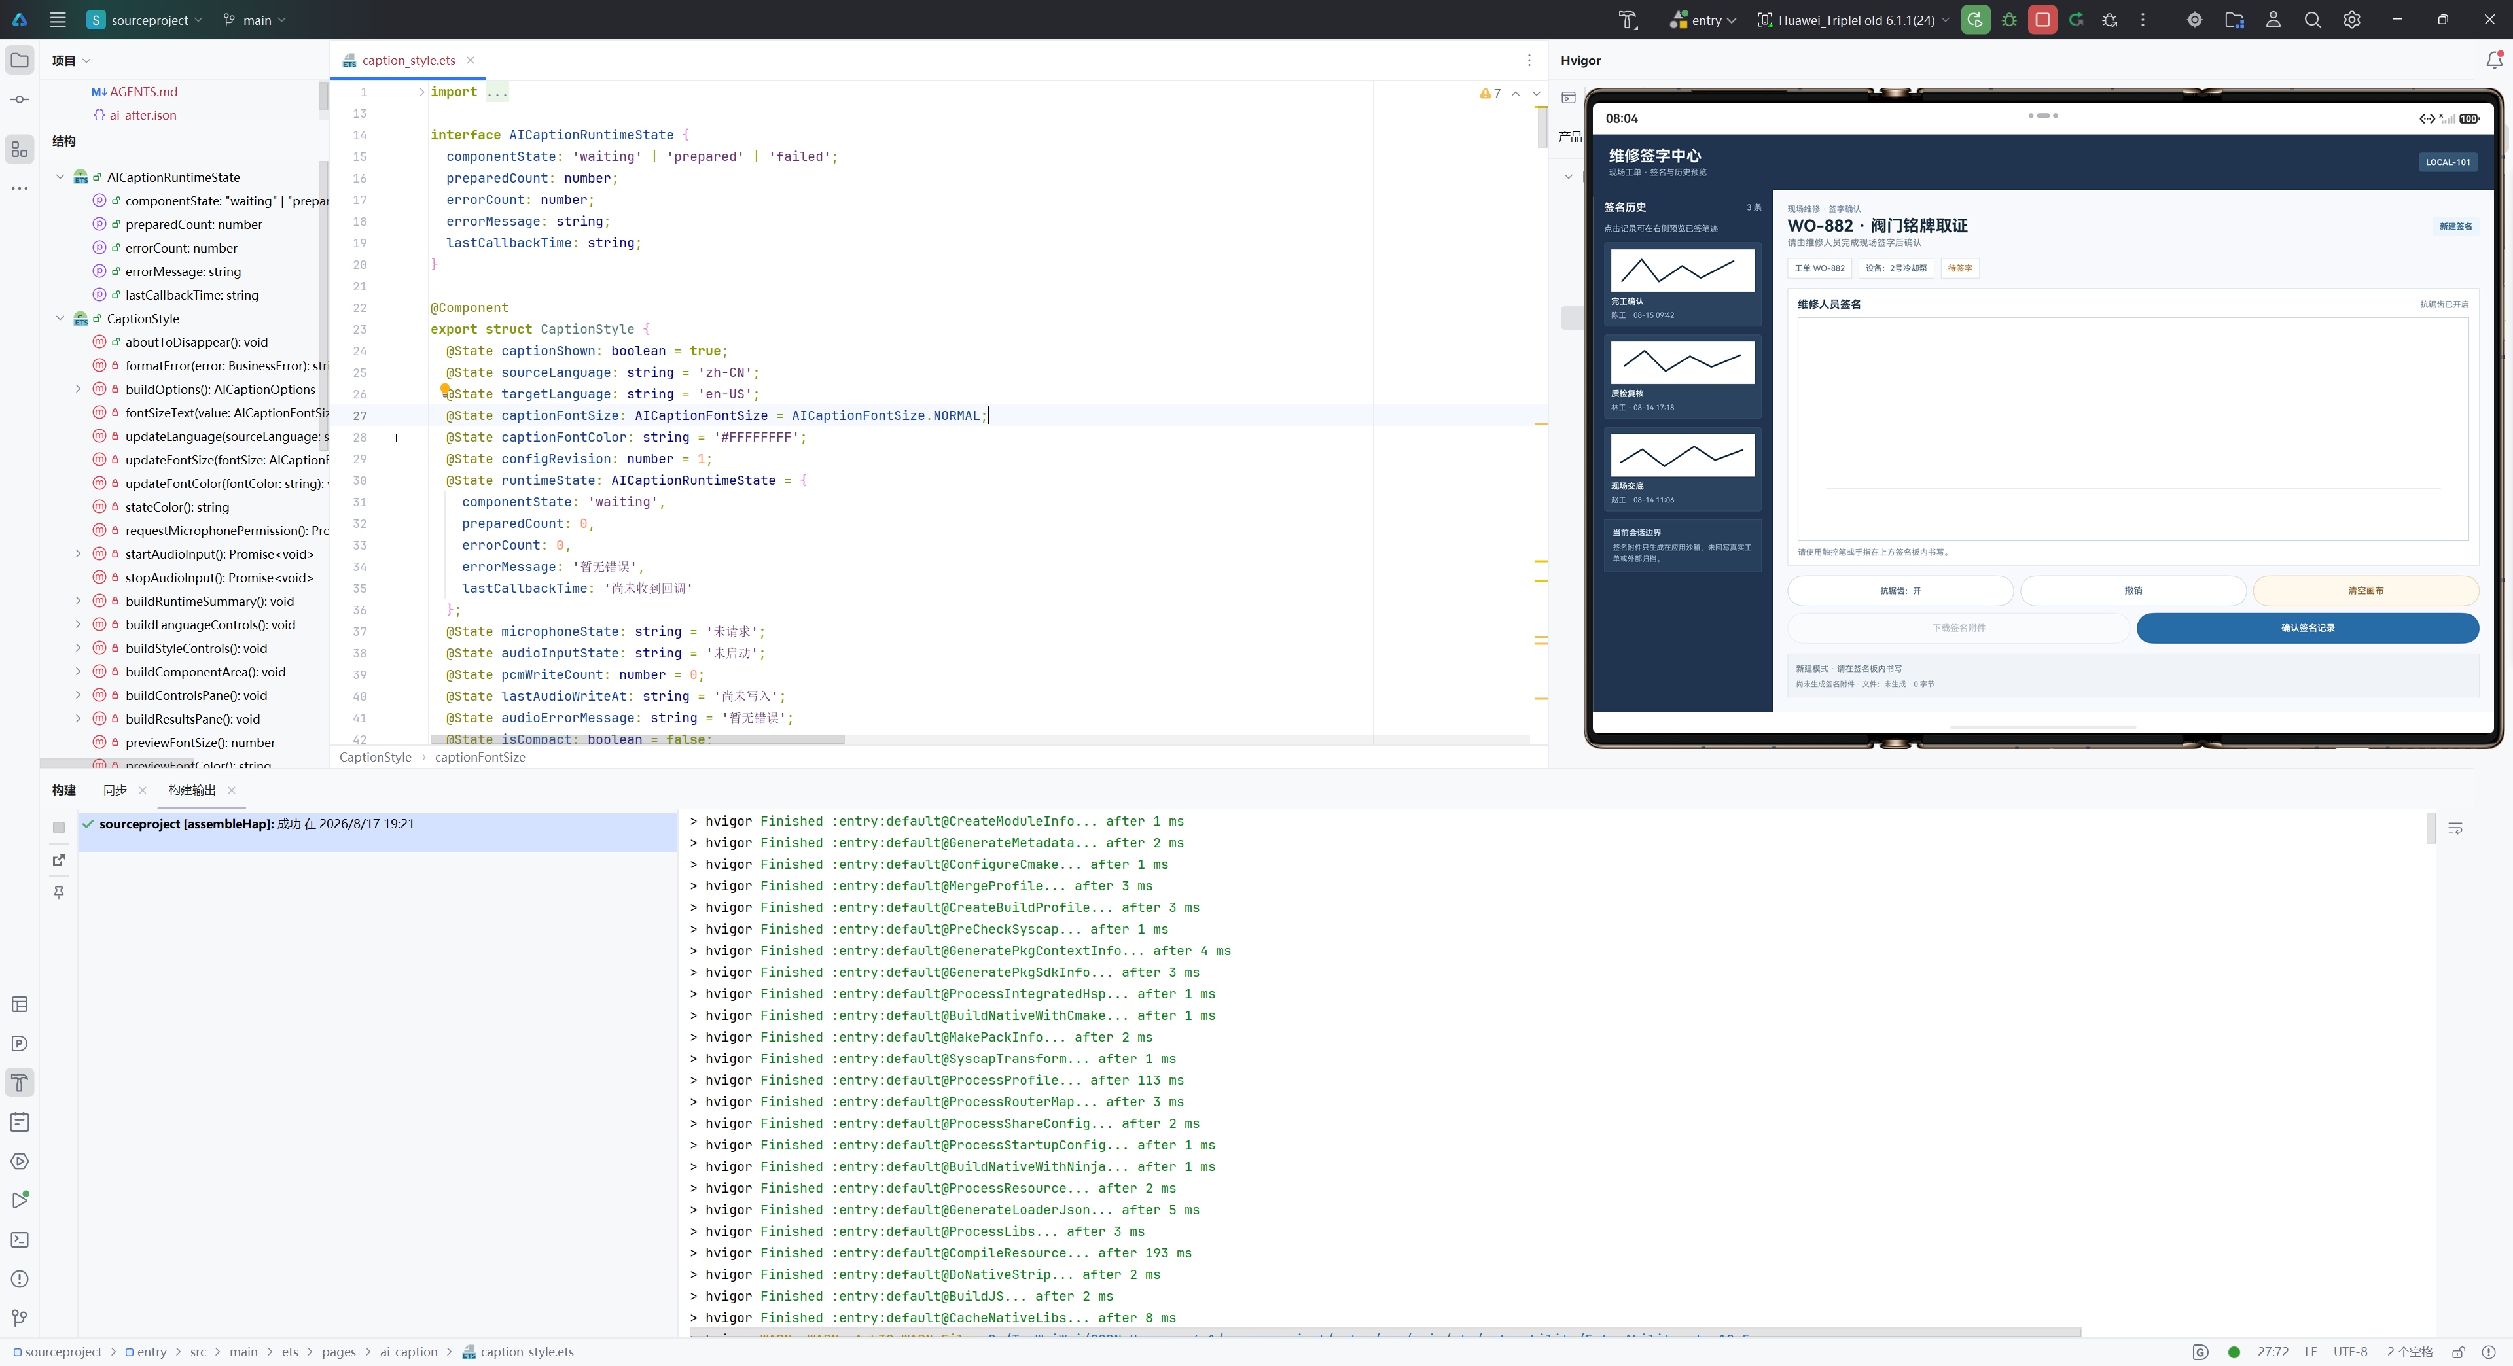Click LF line separator in status bar
Image resolution: width=2513 pixels, height=1366 pixels.
point(2310,1352)
